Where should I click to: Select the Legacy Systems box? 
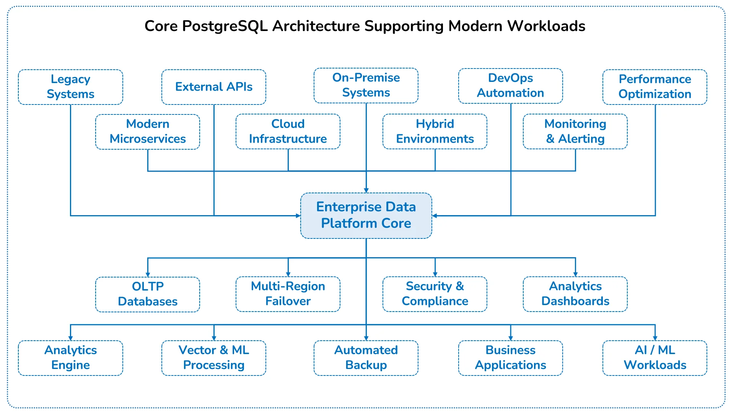[x=70, y=87]
